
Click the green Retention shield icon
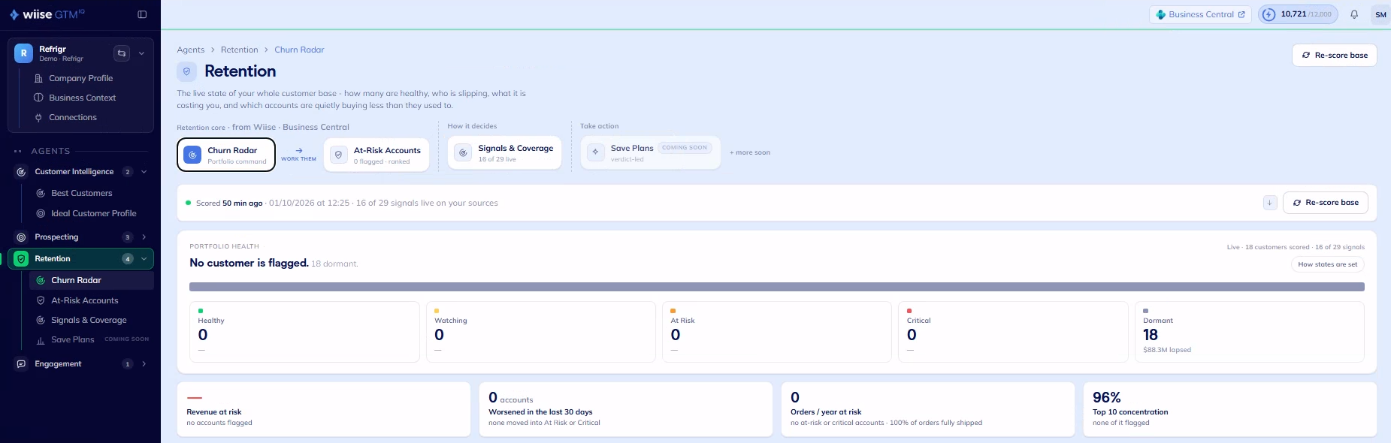tap(21, 259)
